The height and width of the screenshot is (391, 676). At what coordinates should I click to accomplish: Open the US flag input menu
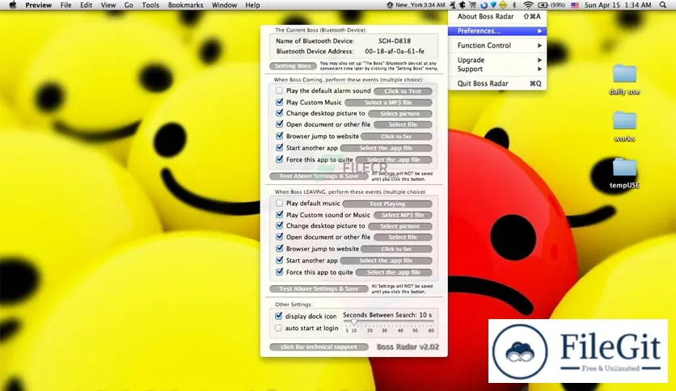point(575,5)
